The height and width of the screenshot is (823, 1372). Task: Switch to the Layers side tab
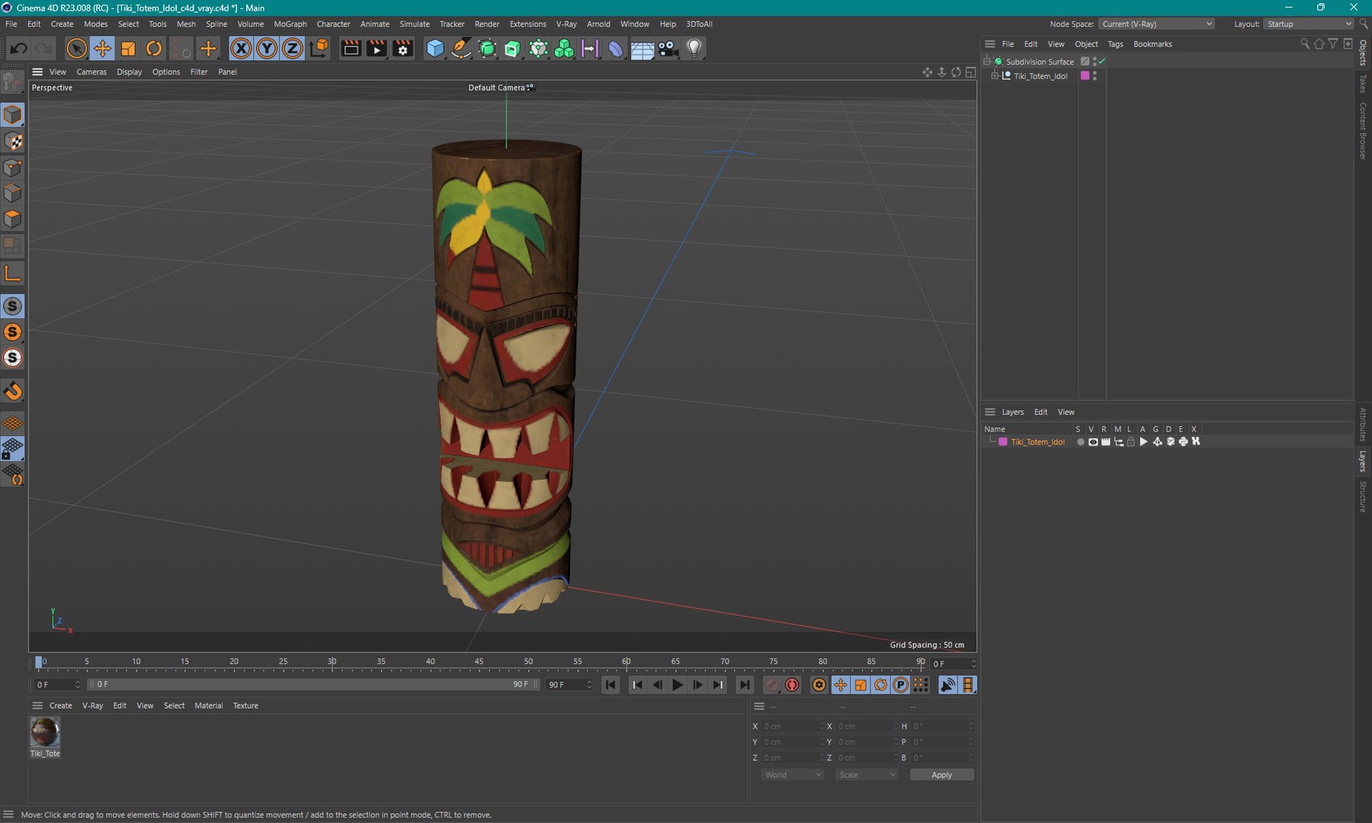(1363, 462)
